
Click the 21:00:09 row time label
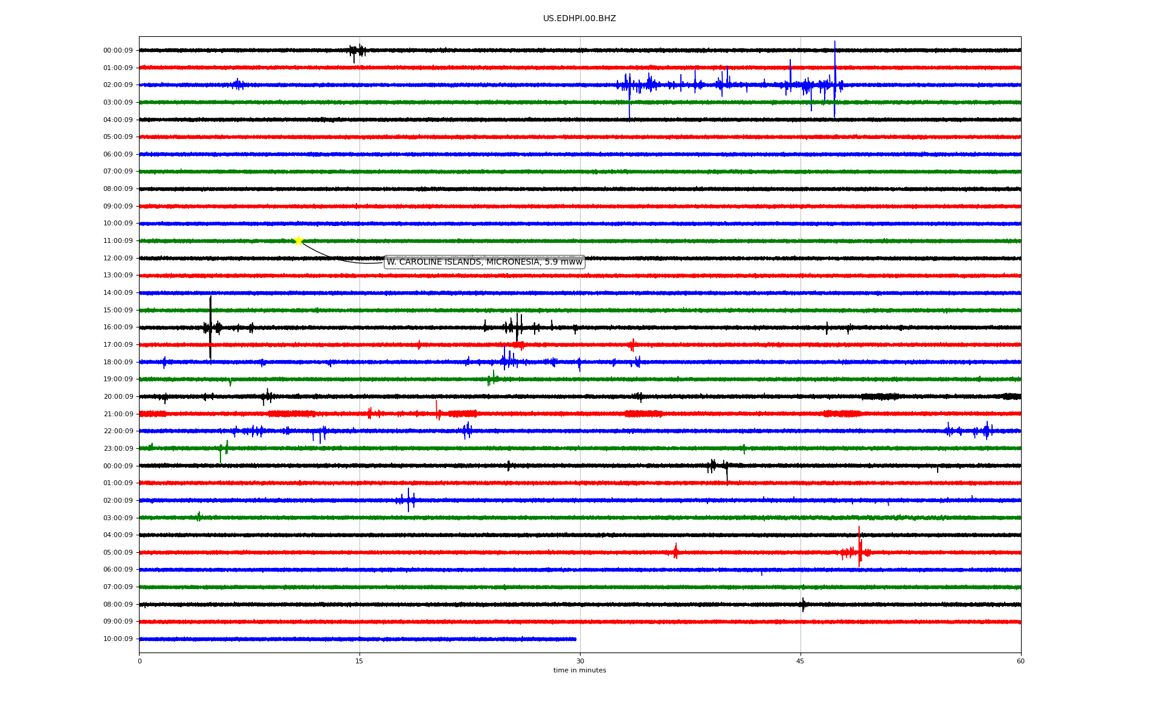tap(118, 414)
